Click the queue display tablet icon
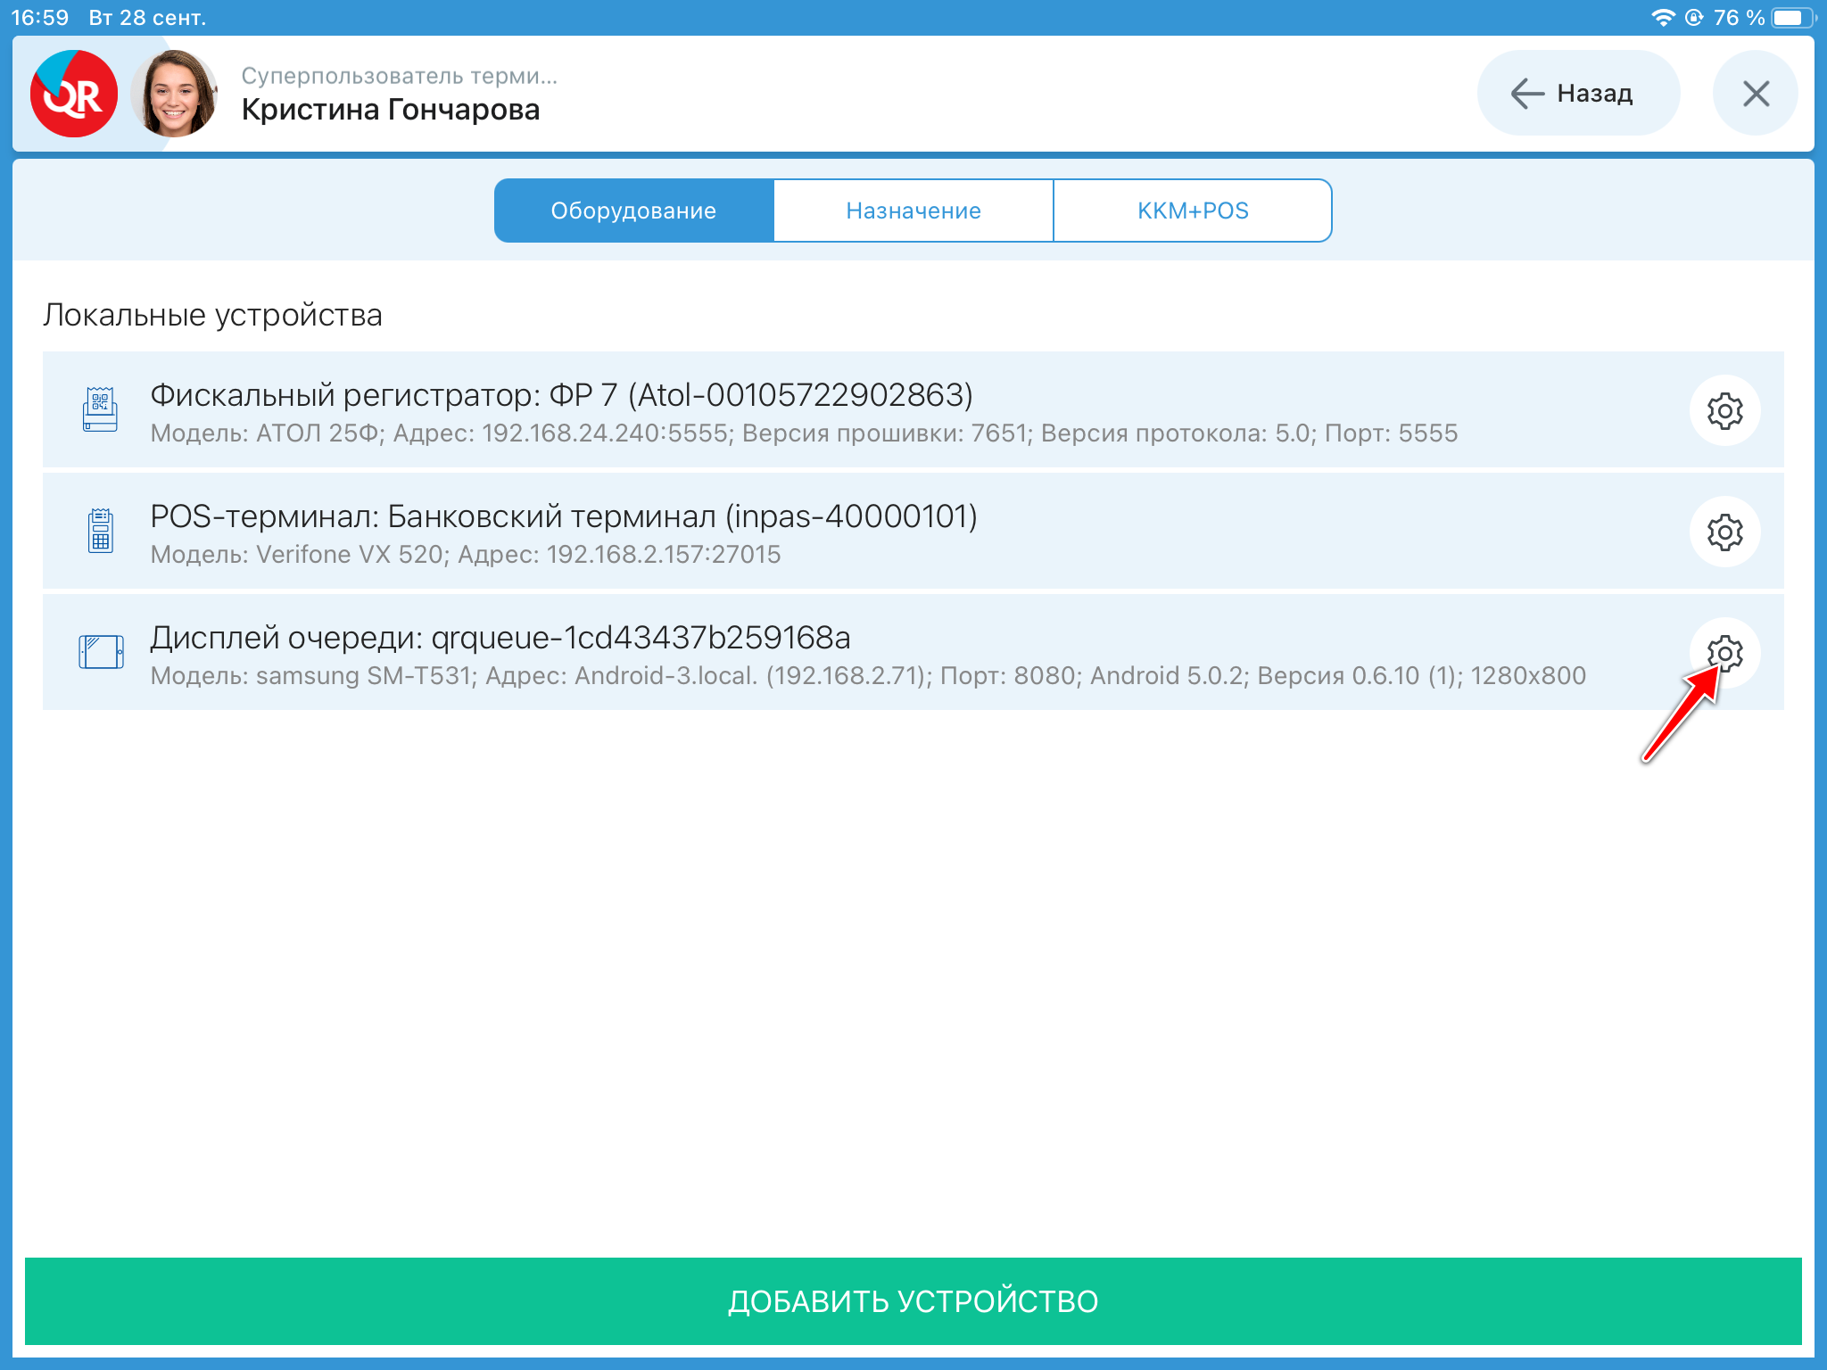 click(x=101, y=652)
